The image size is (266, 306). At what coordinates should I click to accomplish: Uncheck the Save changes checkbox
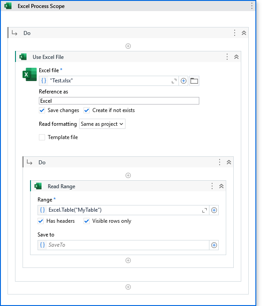[42, 110]
